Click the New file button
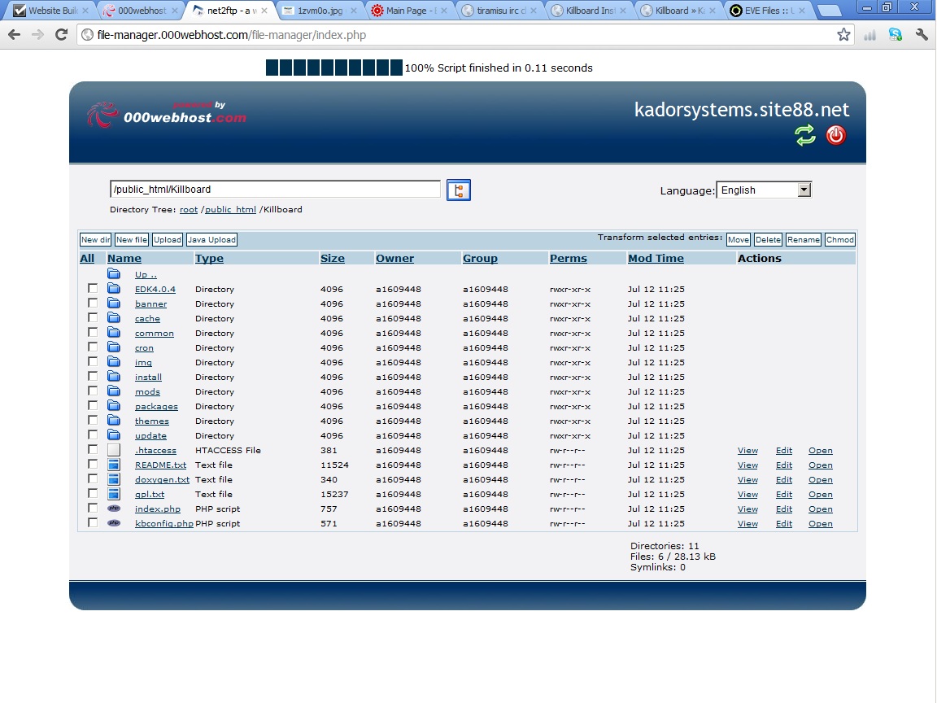Viewport: 937px width, 703px height. point(132,240)
